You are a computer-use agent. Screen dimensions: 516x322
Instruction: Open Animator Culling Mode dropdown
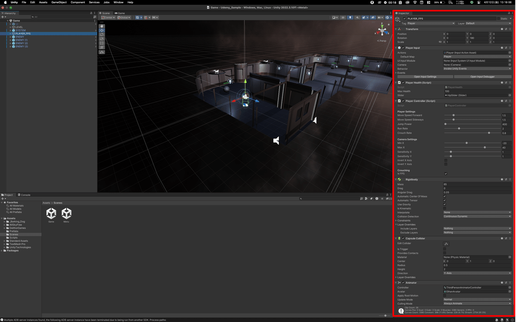click(x=477, y=304)
